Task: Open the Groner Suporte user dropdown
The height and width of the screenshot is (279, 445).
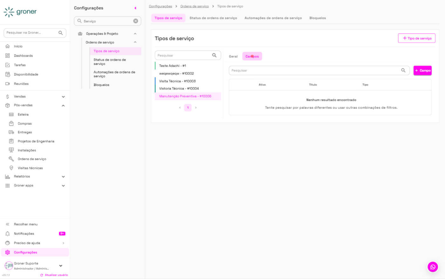Action: coord(61,266)
